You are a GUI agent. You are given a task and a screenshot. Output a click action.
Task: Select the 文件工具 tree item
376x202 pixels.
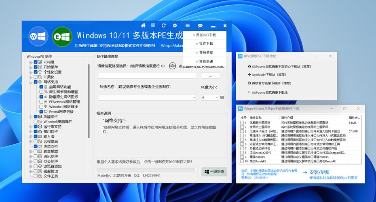point(51,176)
